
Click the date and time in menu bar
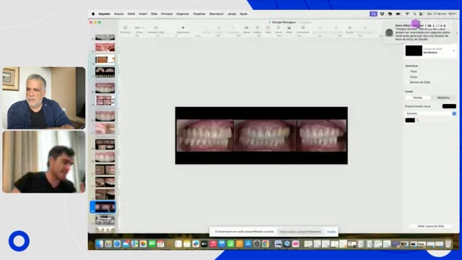442,14
